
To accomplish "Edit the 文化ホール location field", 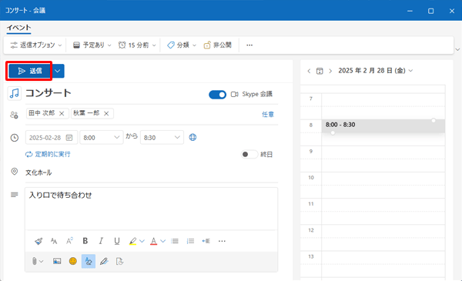I will (152, 172).
